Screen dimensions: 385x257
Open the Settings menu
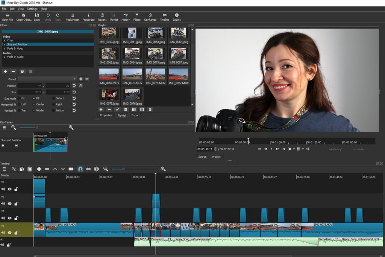pos(32,9)
